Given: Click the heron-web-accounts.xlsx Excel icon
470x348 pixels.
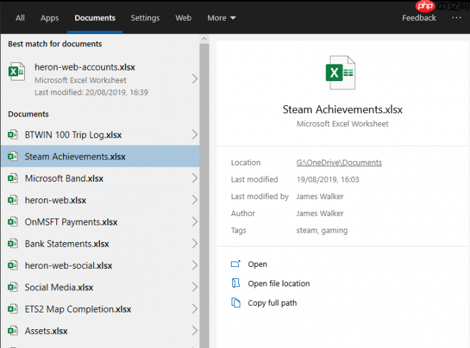Looking at the screenshot, I should [17, 72].
